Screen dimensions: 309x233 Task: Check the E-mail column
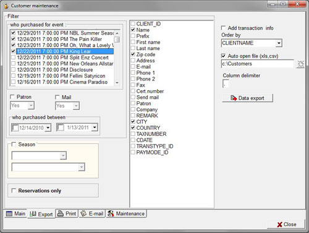(x=133, y=67)
